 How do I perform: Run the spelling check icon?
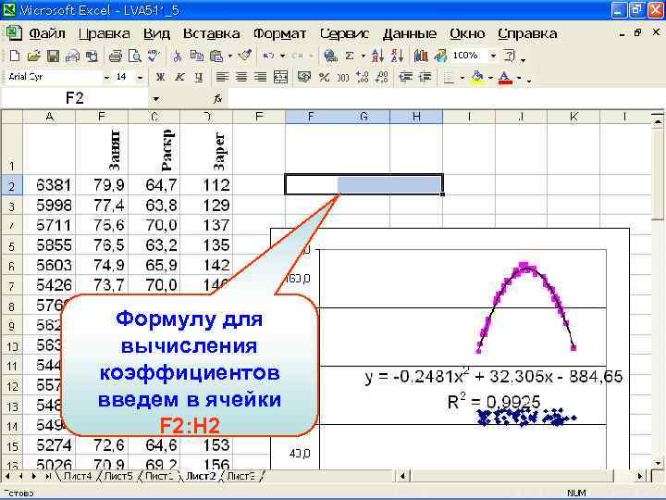click(154, 56)
